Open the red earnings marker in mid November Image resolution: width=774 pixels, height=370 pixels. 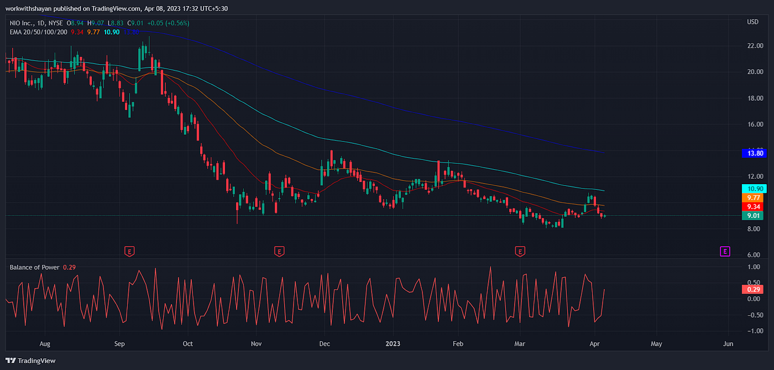279,252
